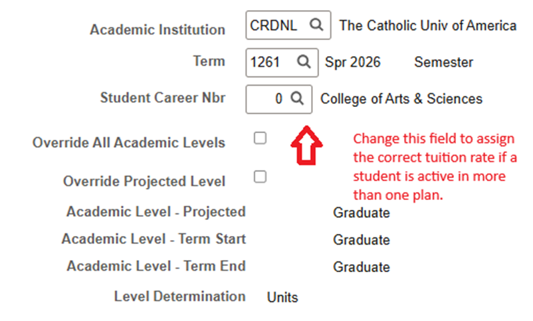533x321 pixels.
Task: Select the Academic Level - Term Start label
Action: pos(154,239)
